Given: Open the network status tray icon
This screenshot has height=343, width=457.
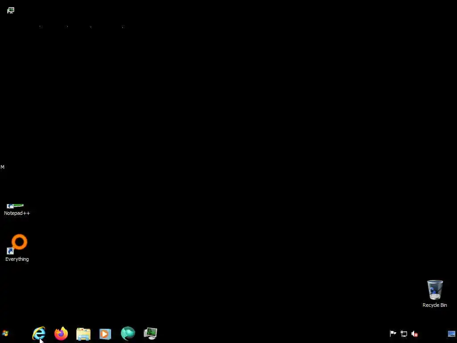Looking at the screenshot, I should pos(403,334).
